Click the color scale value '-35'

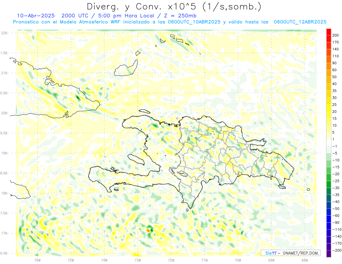pyautogui.click(x=336, y=195)
